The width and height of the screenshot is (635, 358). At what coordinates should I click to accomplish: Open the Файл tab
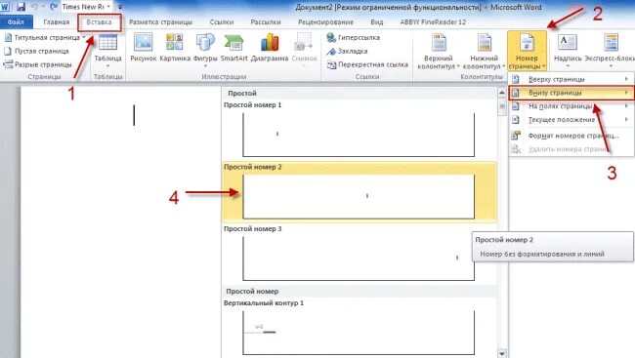[16, 22]
